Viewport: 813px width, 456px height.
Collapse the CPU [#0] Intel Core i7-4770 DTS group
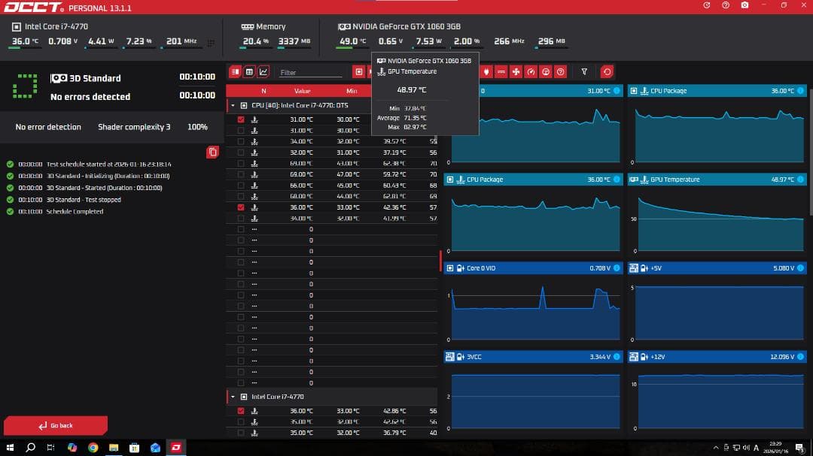(x=233, y=106)
